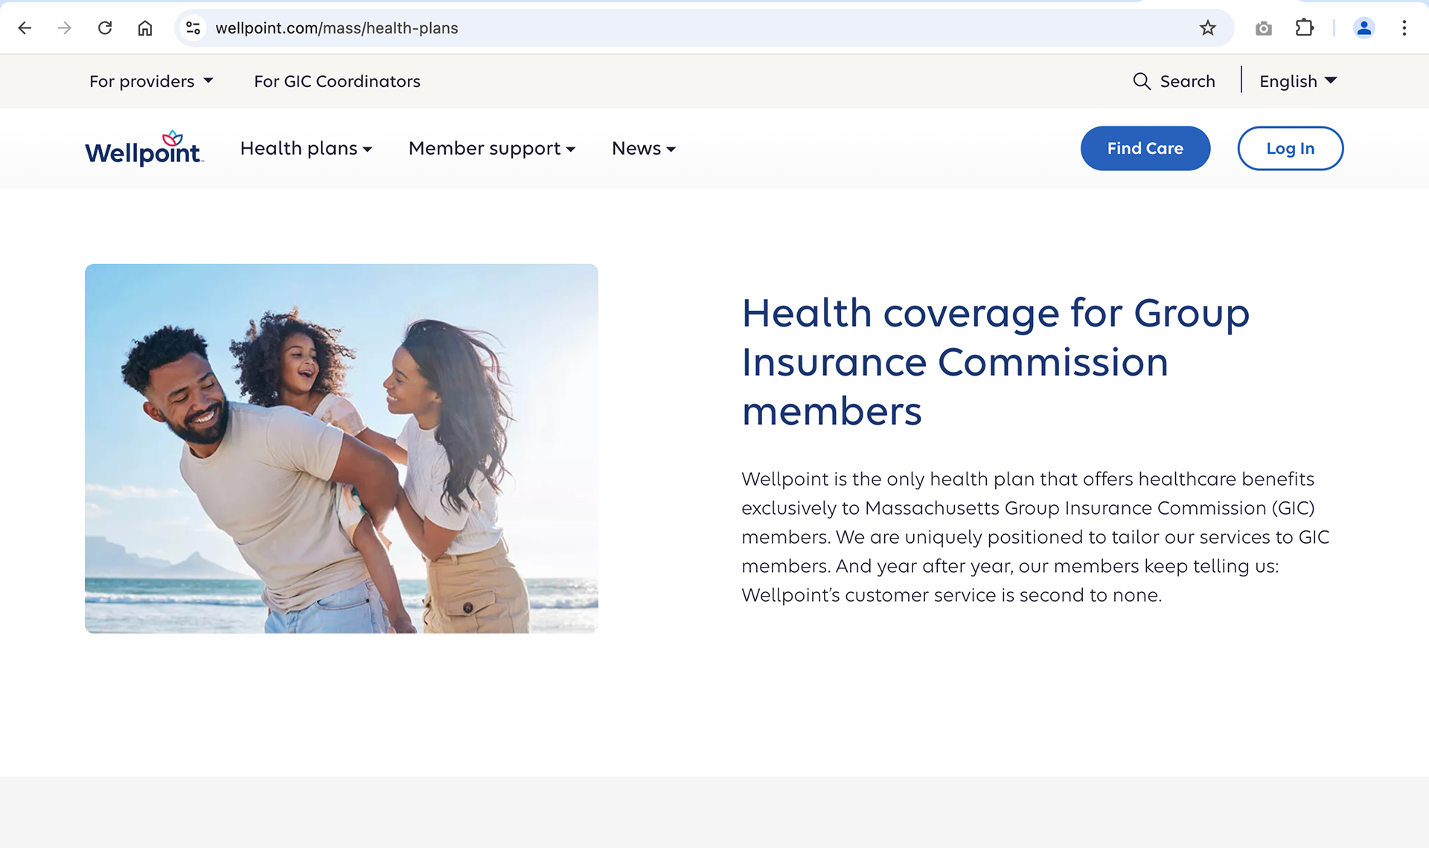Open Chrome three-dot menu
The image size is (1429, 848).
click(x=1404, y=28)
